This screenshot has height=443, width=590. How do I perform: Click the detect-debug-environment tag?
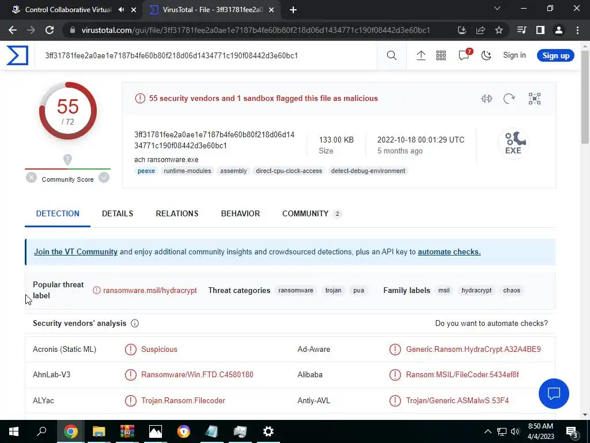pyautogui.click(x=368, y=171)
